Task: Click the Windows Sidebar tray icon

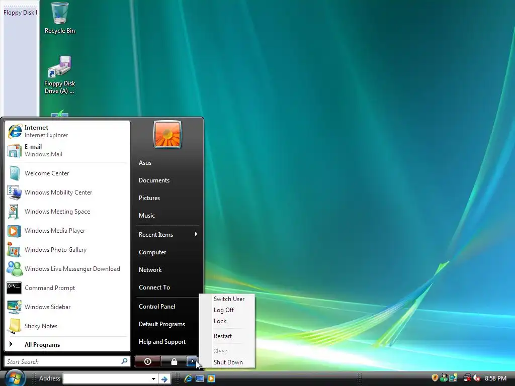Action: [x=453, y=378]
